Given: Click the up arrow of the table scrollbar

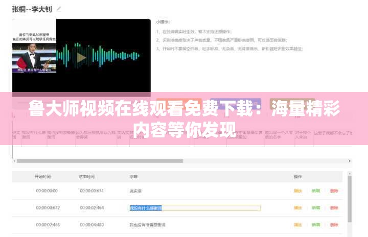Looking at the screenshot, I should [350, 174].
